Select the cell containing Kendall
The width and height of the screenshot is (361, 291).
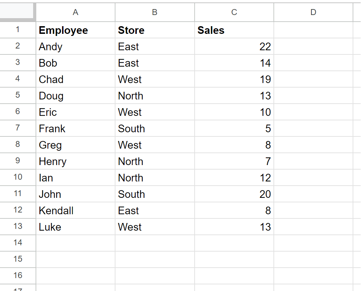click(75, 211)
